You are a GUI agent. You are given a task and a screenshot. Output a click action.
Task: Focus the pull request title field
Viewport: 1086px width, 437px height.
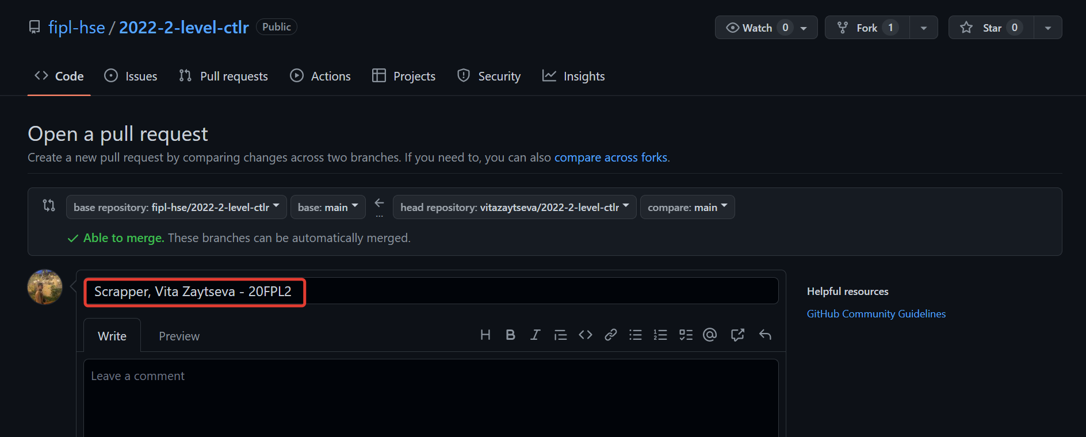[x=431, y=291]
